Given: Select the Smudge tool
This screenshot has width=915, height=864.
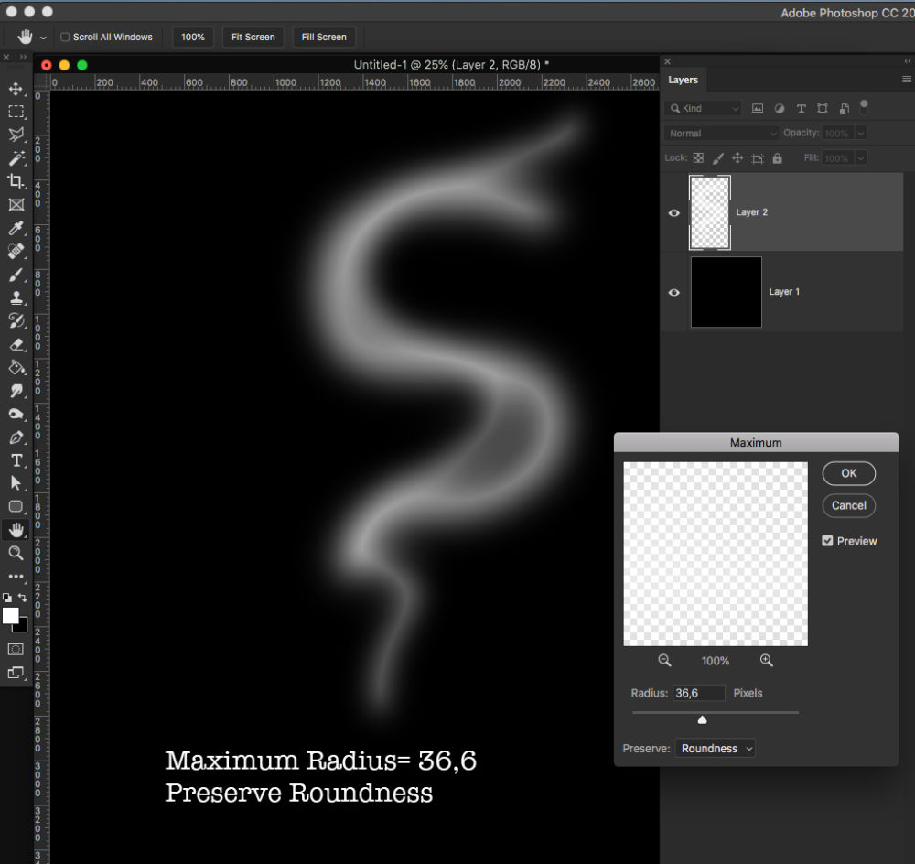Looking at the screenshot, I should pyautogui.click(x=16, y=391).
